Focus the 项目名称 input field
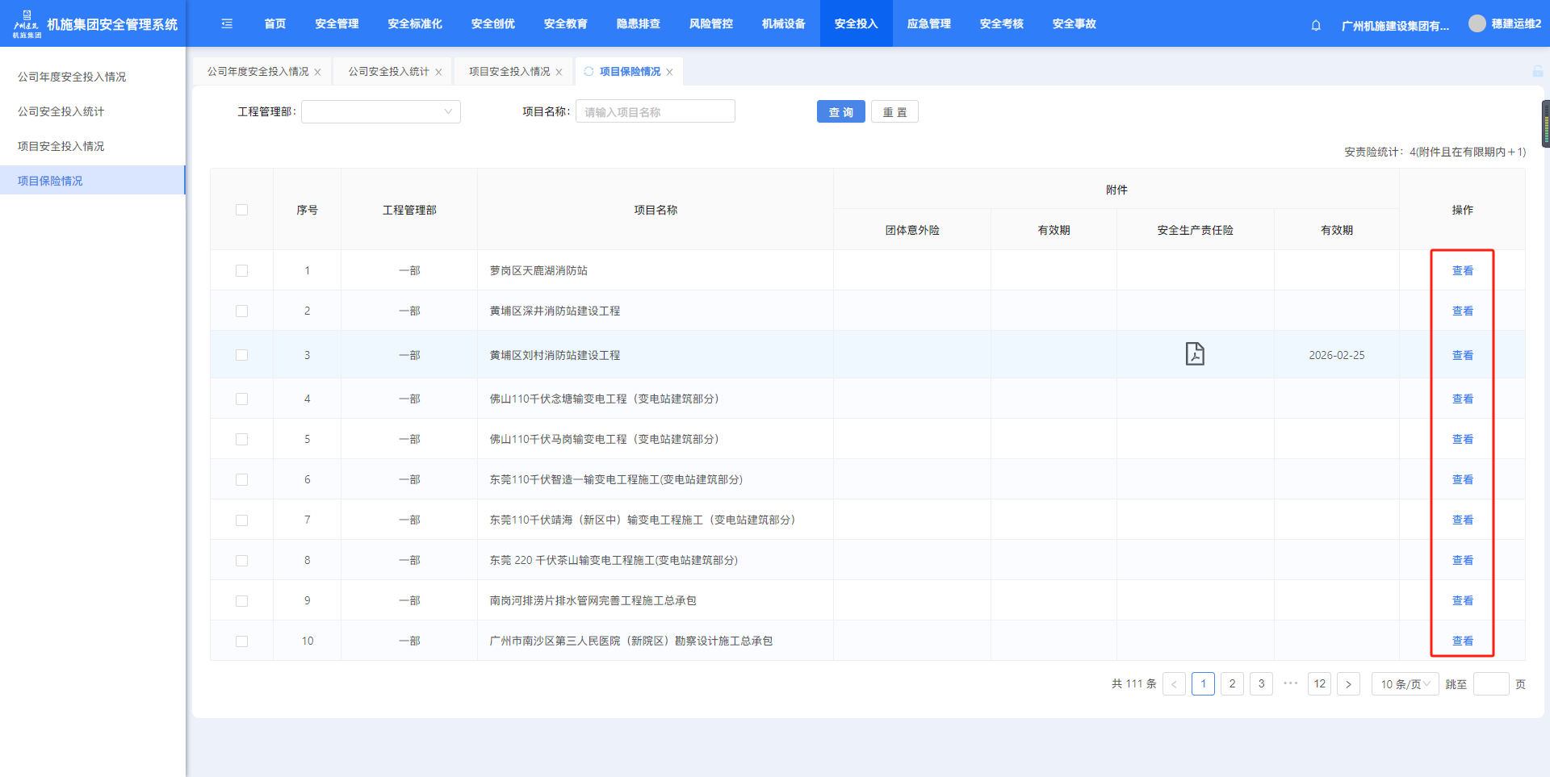The width and height of the screenshot is (1550, 777). tap(655, 112)
